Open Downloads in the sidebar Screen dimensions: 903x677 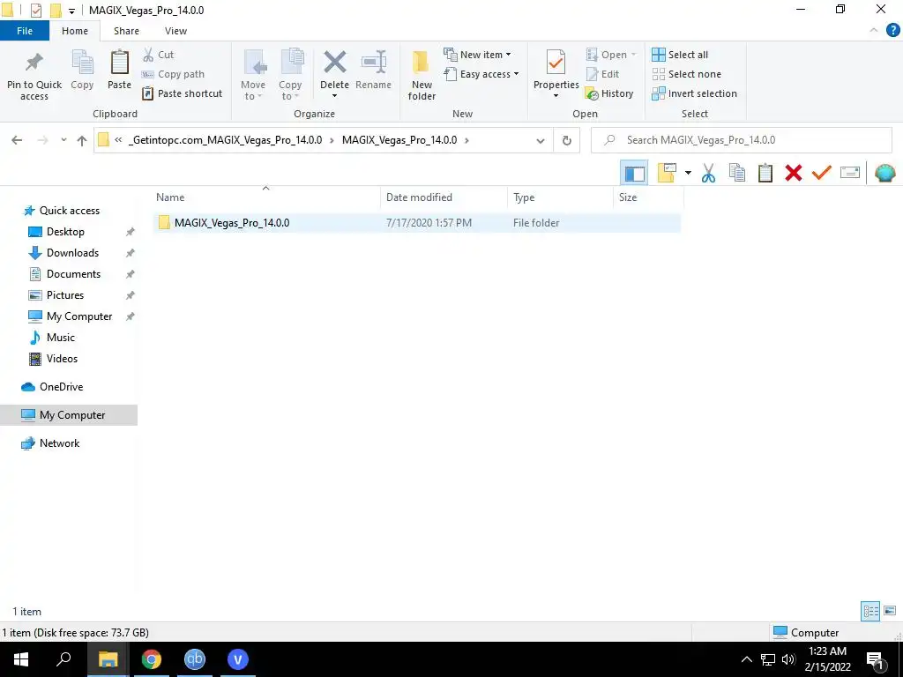[x=72, y=253]
